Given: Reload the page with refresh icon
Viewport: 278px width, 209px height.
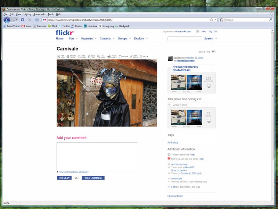Looking at the screenshot, I should [x=22, y=20].
